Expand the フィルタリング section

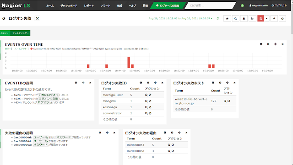click(20, 33)
